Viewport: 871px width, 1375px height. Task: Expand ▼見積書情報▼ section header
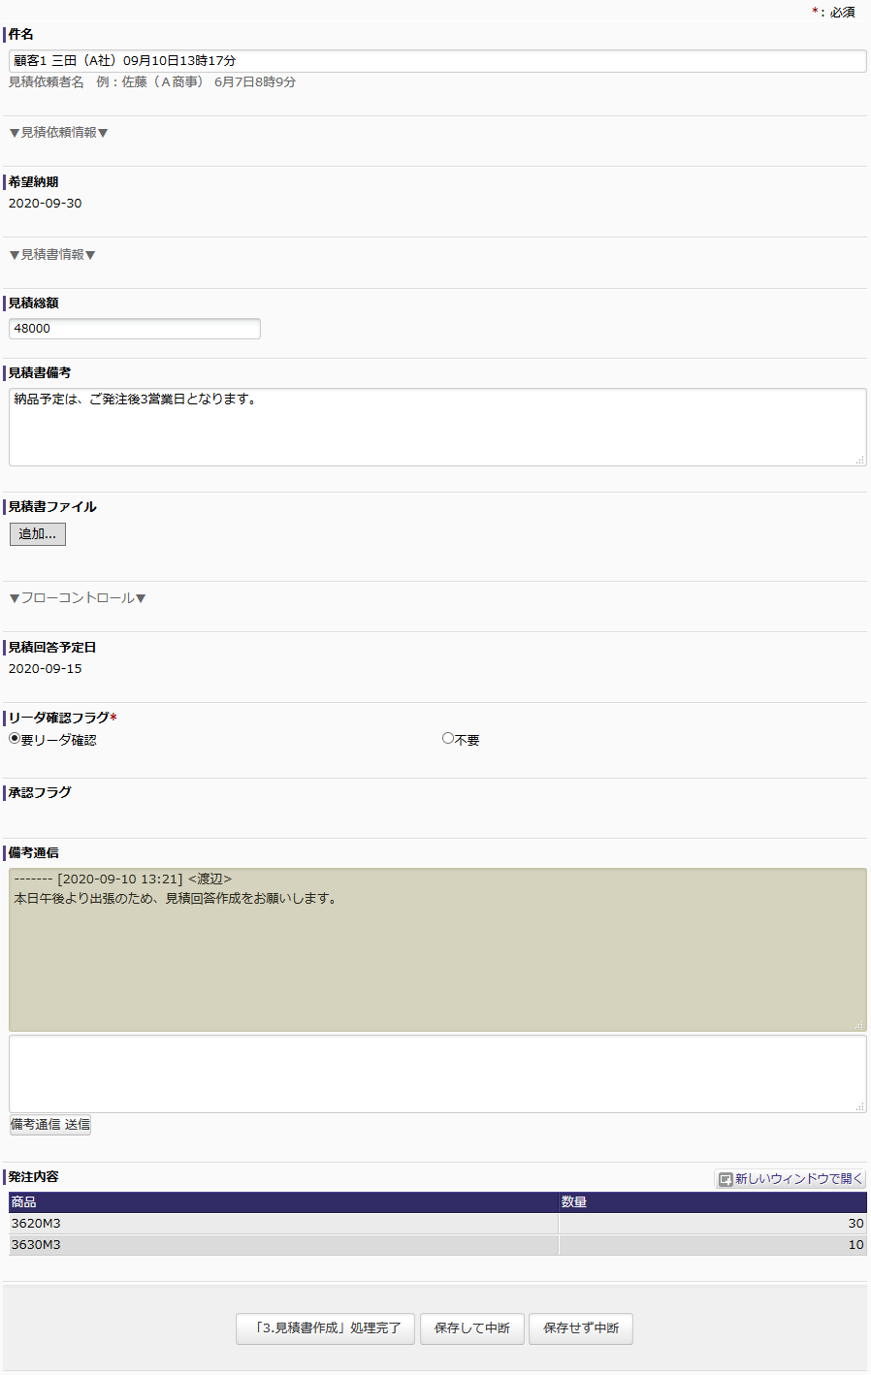pos(52,255)
